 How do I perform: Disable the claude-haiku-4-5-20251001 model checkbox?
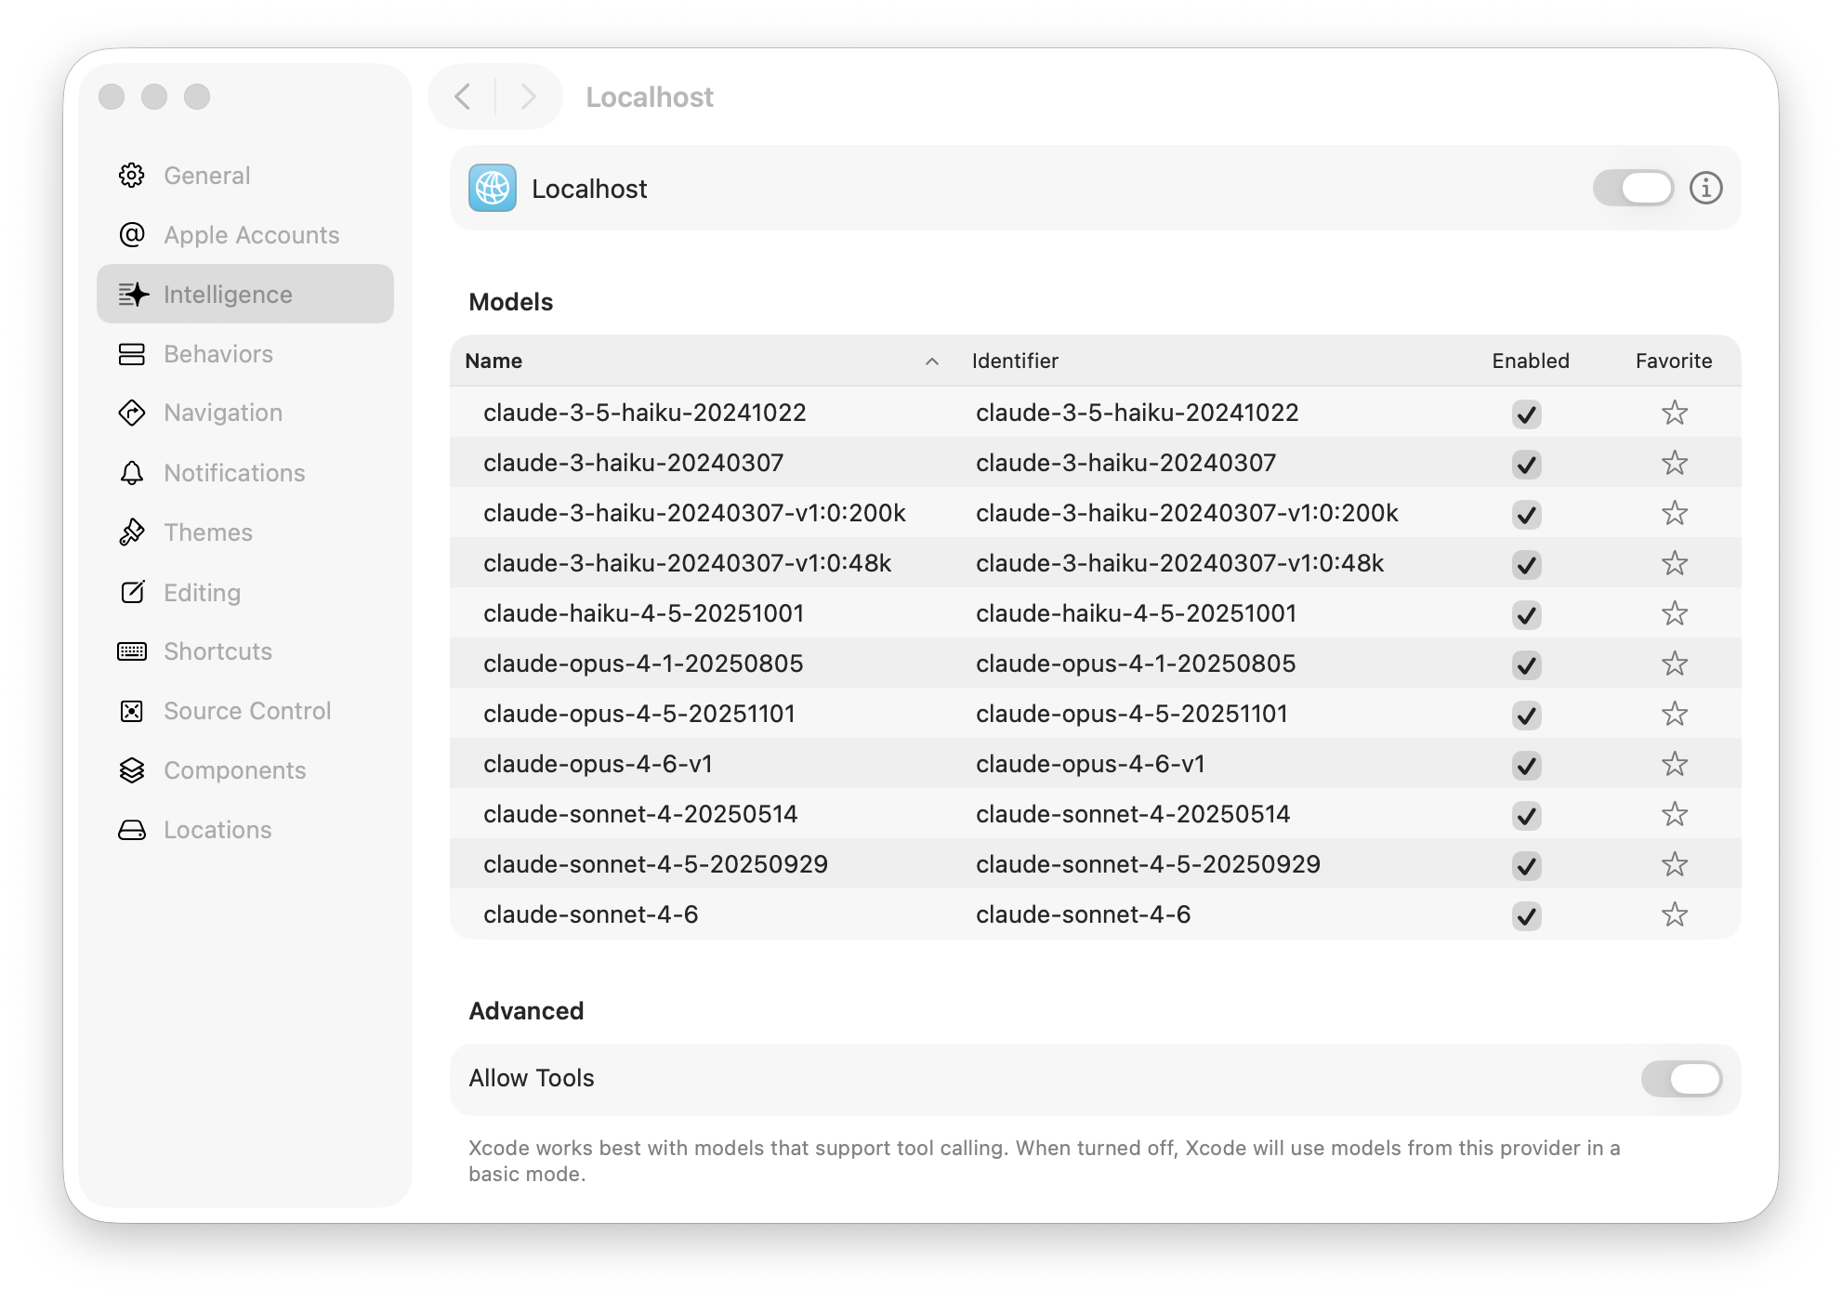tap(1526, 614)
